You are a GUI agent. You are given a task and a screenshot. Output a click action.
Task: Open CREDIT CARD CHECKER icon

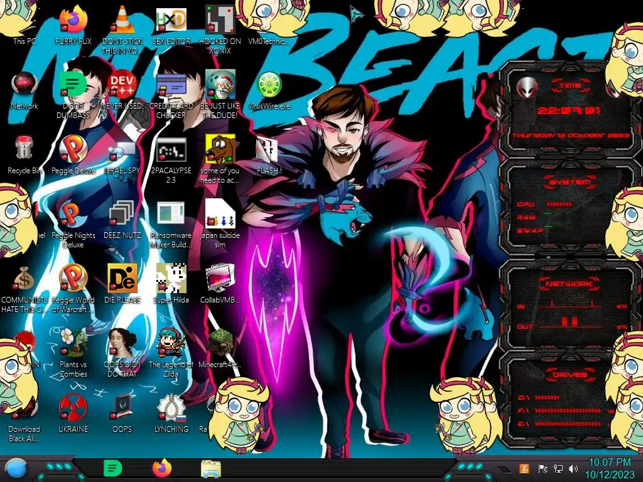[x=171, y=85]
